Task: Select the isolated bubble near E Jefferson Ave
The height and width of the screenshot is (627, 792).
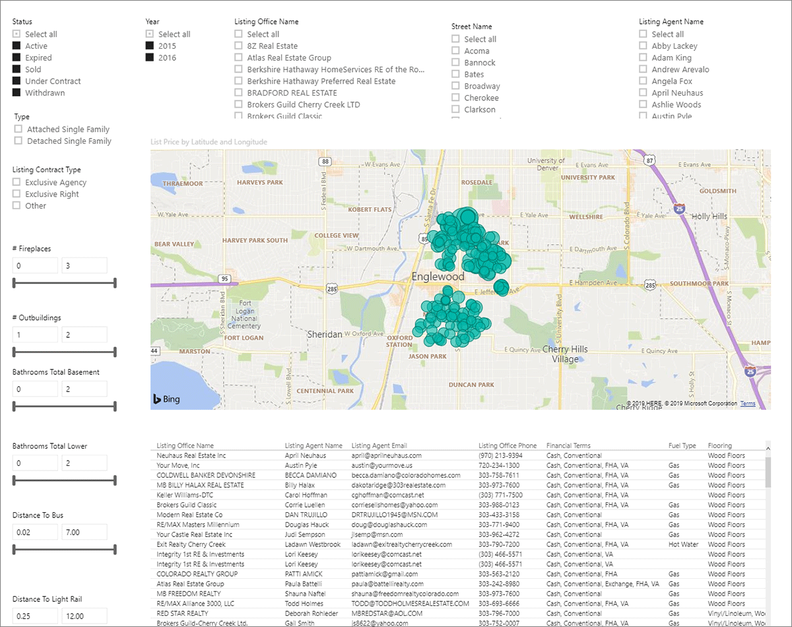Action: pos(501,288)
